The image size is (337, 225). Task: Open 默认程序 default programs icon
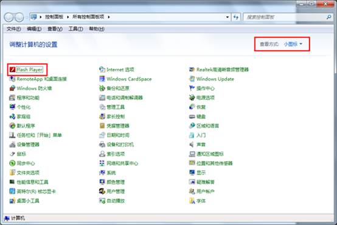click(x=12, y=126)
